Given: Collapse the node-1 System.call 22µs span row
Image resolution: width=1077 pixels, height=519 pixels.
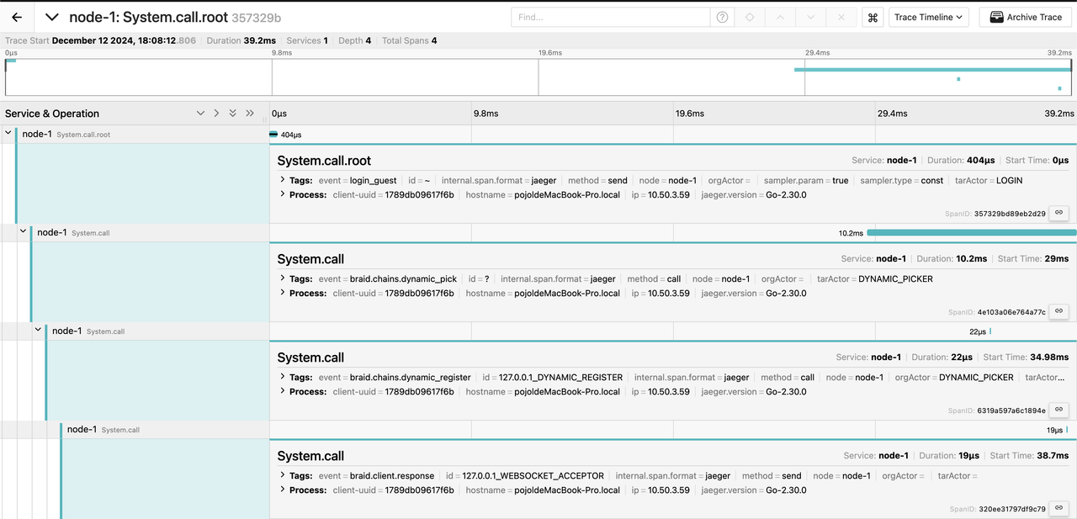Looking at the screenshot, I should point(38,331).
